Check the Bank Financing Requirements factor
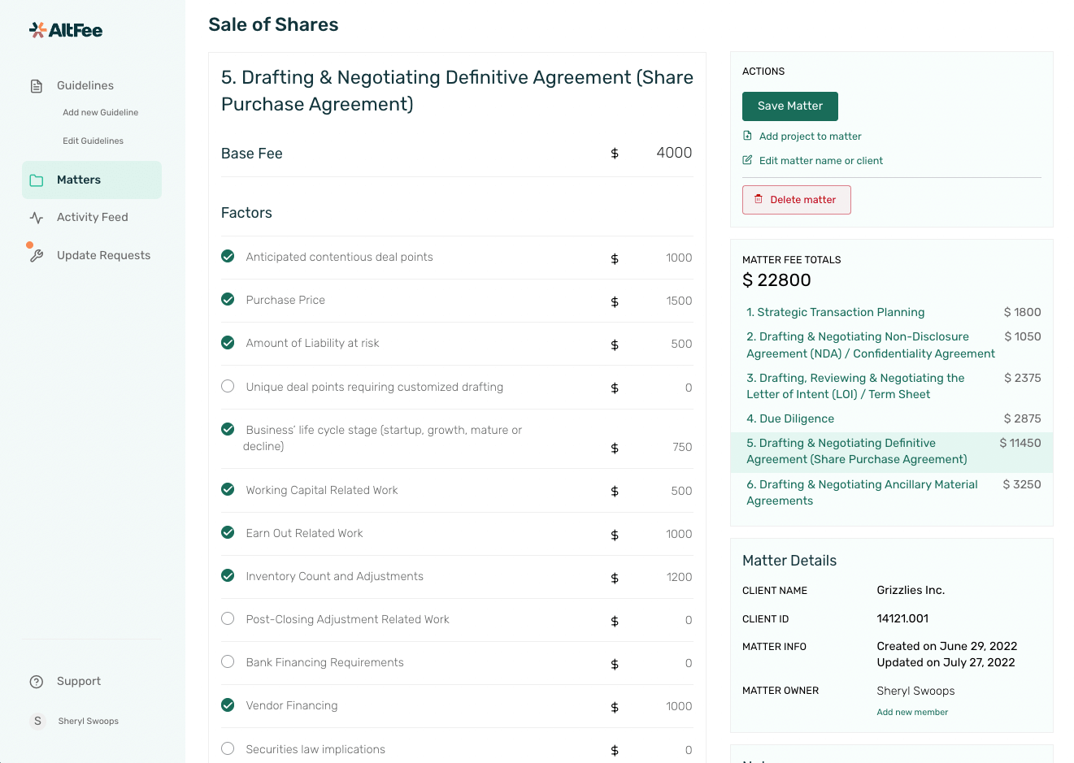This screenshot has width=1074, height=763. click(228, 661)
